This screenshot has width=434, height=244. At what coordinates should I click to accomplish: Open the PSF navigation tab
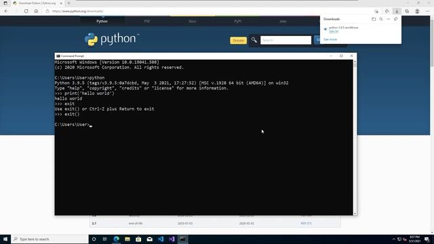pos(147,21)
